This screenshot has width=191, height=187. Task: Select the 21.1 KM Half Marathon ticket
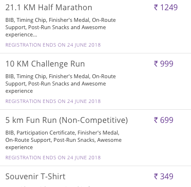click(49, 7)
